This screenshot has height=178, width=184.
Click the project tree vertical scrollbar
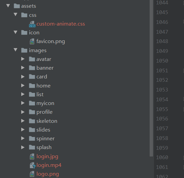(x=151, y=78)
